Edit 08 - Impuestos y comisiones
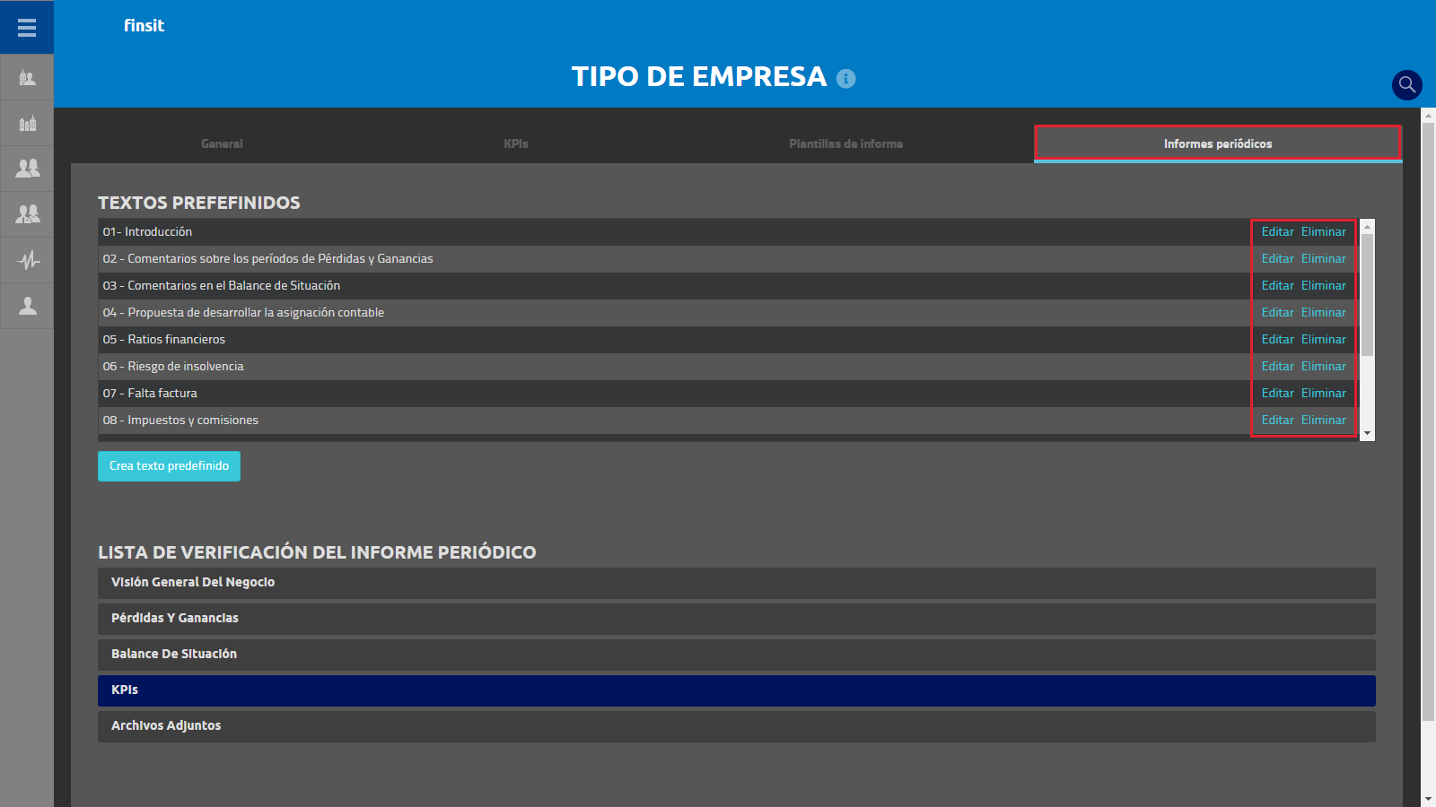The width and height of the screenshot is (1436, 807). pyautogui.click(x=1277, y=420)
